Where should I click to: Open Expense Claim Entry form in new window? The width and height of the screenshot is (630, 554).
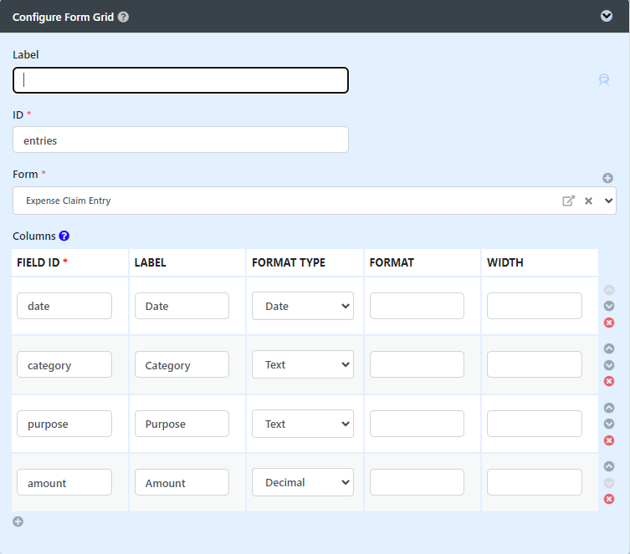tap(568, 201)
